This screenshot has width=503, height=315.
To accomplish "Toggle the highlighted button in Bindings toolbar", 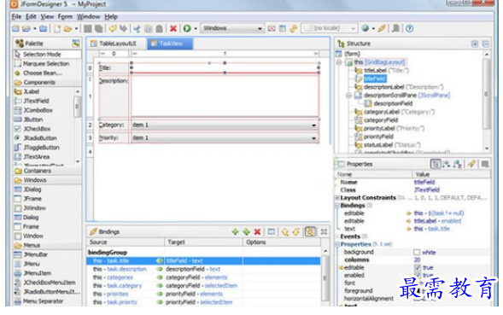I will tap(310, 231).
